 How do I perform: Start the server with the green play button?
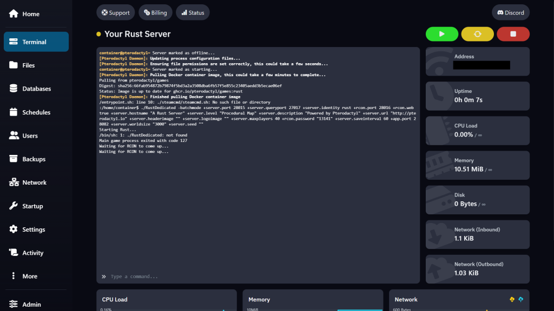coord(441,34)
